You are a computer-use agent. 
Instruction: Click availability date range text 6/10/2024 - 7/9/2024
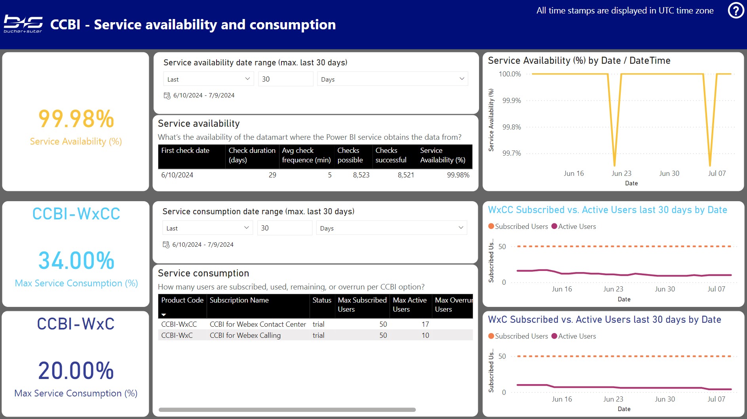click(x=204, y=95)
